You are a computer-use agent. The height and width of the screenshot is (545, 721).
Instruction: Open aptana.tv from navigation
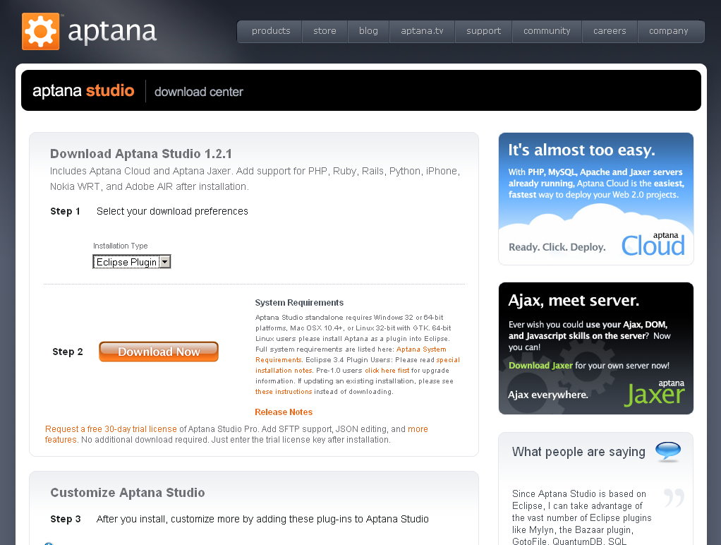pyautogui.click(x=422, y=31)
